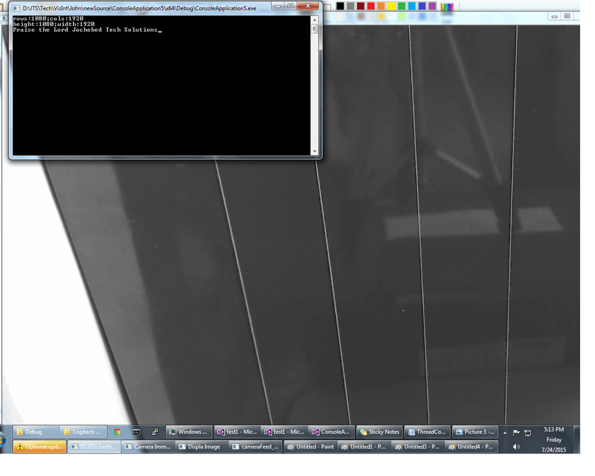Open Edit colors rainbow button in Paint
This screenshot has height=476, width=595.
pos(447,7)
